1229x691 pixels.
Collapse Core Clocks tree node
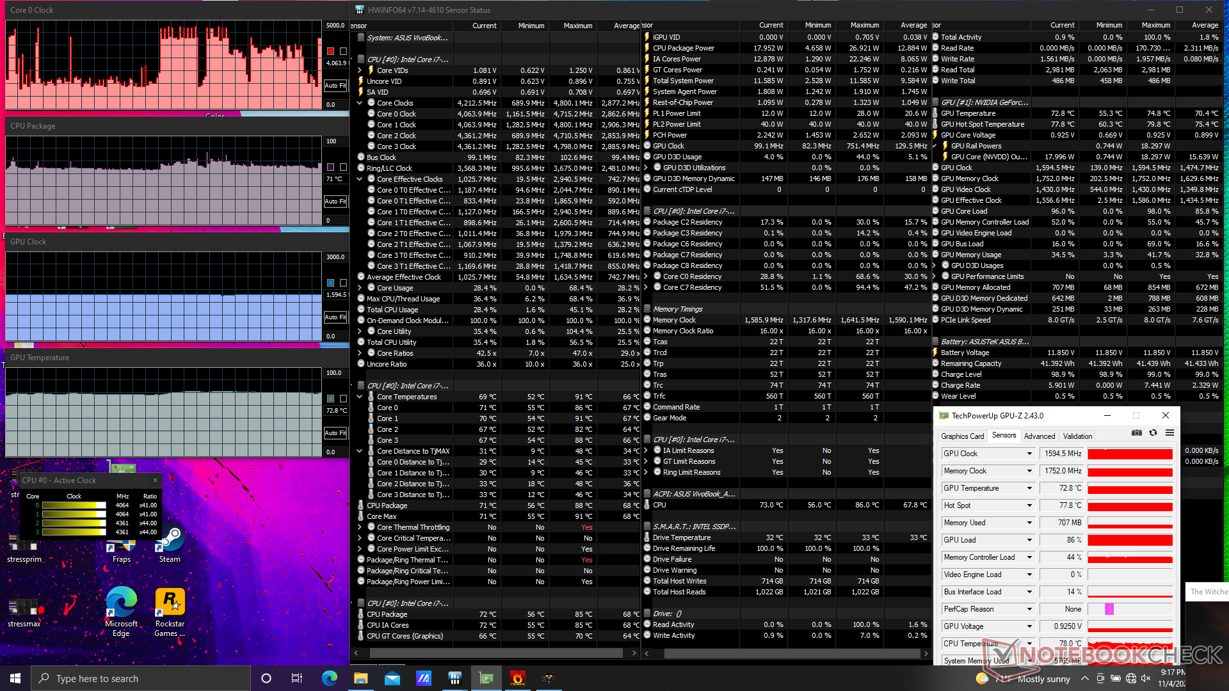point(360,103)
